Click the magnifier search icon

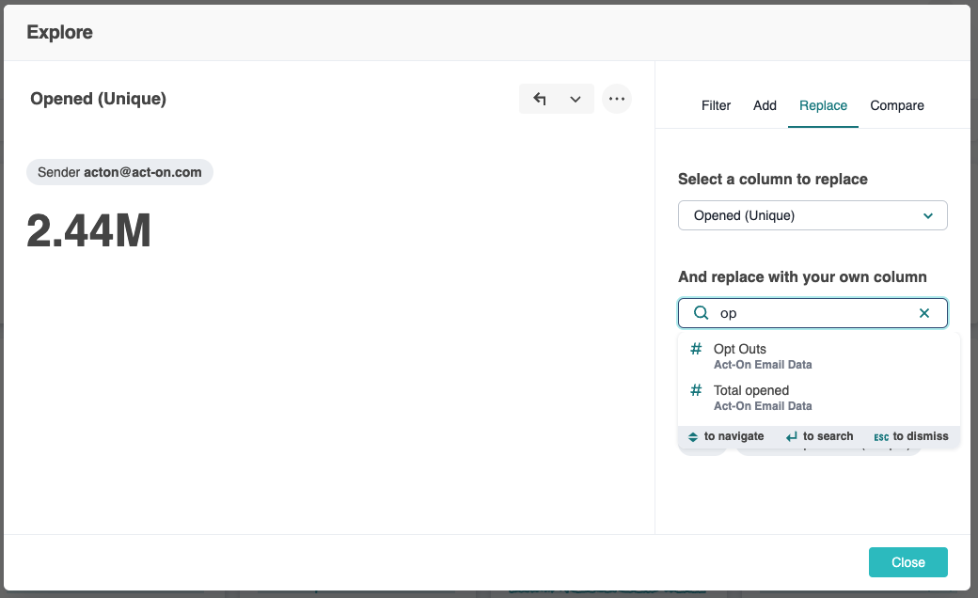click(x=702, y=313)
